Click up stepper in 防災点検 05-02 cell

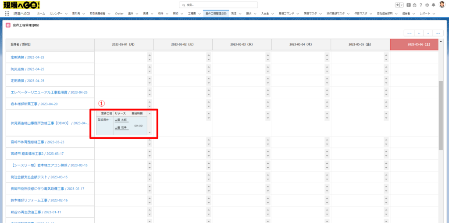(x=208, y=67)
